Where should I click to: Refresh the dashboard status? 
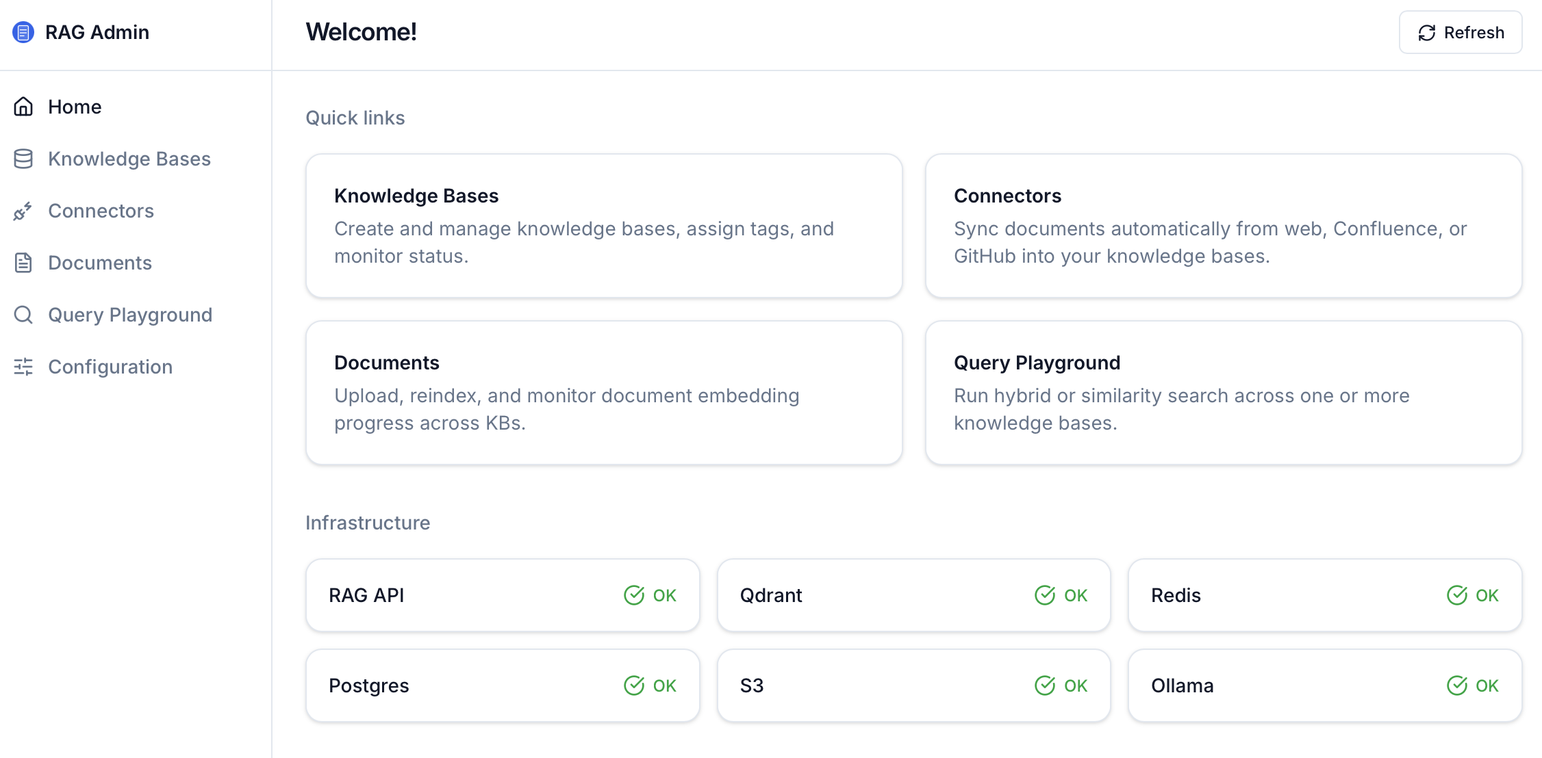tap(1461, 32)
